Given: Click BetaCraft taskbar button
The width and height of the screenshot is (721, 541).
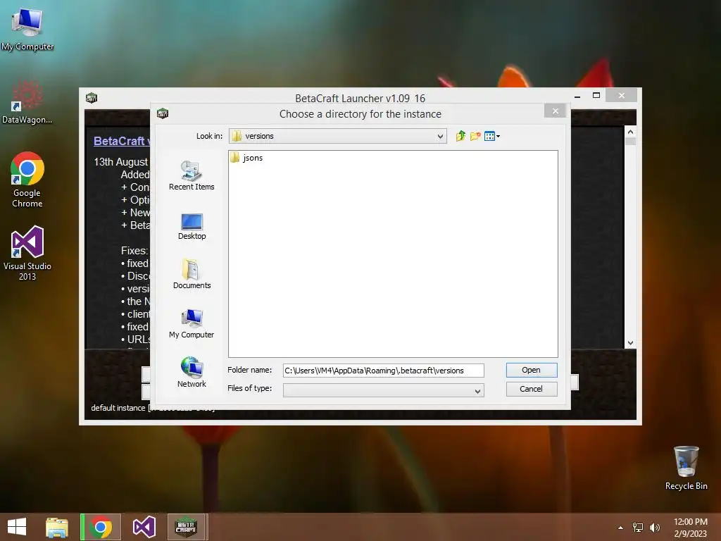Looking at the screenshot, I should (186, 527).
